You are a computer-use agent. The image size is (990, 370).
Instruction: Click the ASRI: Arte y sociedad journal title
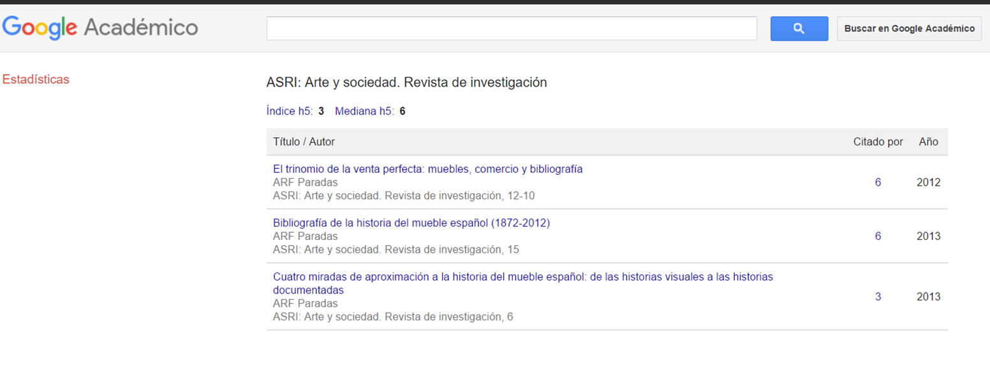(406, 82)
